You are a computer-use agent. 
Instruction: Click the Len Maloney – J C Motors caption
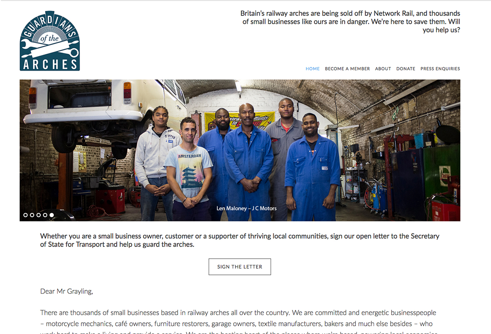[246, 208]
